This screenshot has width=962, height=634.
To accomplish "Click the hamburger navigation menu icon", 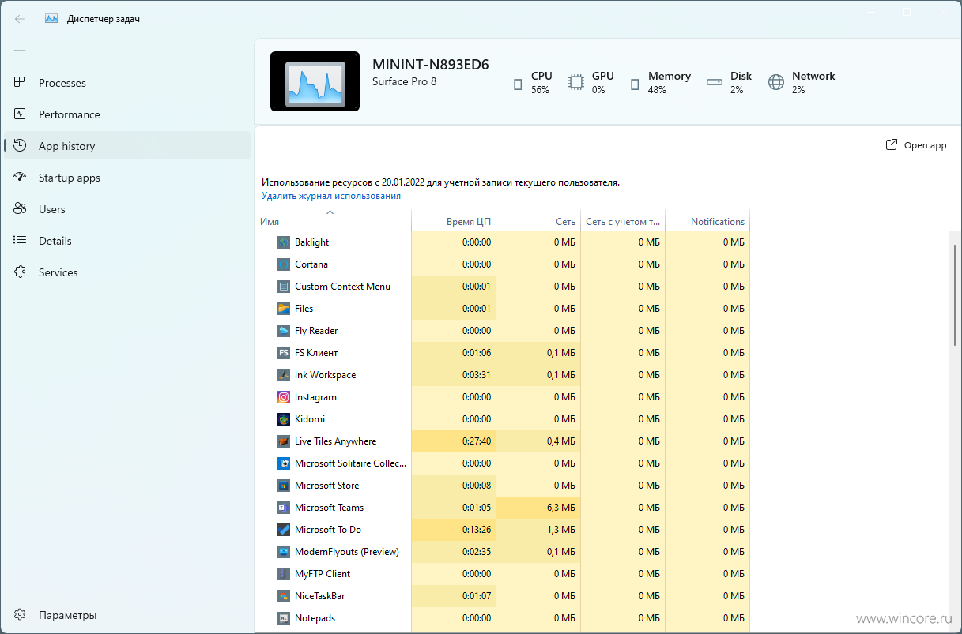I will pyautogui.click(x=20, y=51).
